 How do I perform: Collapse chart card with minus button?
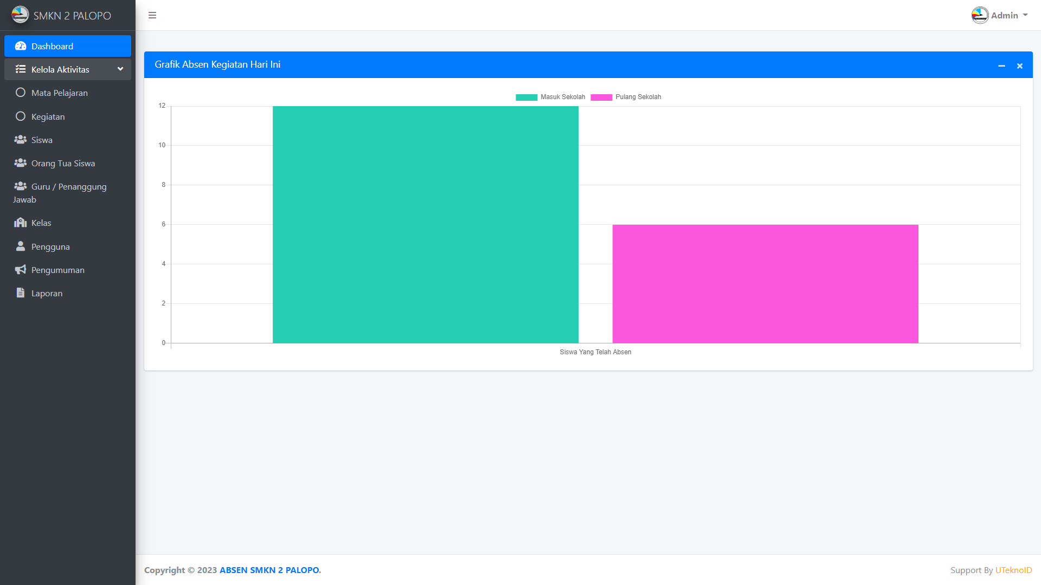pyautogui.click(x=1001, y=66)
